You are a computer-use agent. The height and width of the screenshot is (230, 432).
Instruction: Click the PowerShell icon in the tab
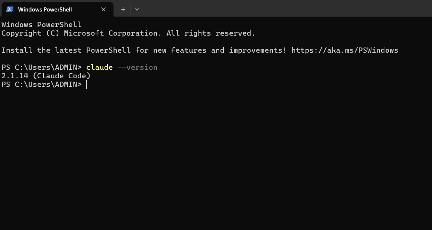[10, 9]
